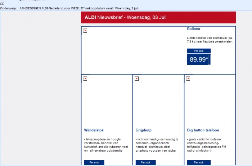Click the broken image icon above Wandelstok
This screenshot has height=166, width=252.
click(85, 78)
